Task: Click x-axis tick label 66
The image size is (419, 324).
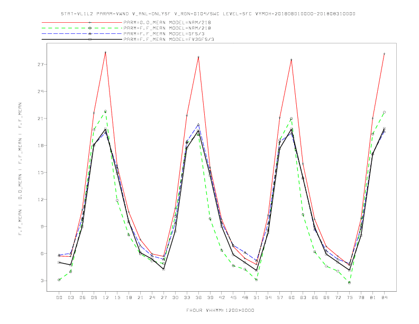Action: (x=315, y=298)
